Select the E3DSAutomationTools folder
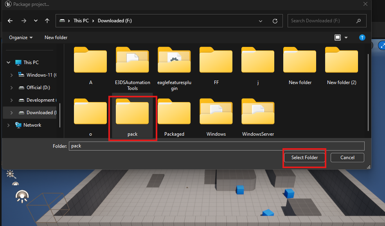385x226 pixels. point(132,68)
